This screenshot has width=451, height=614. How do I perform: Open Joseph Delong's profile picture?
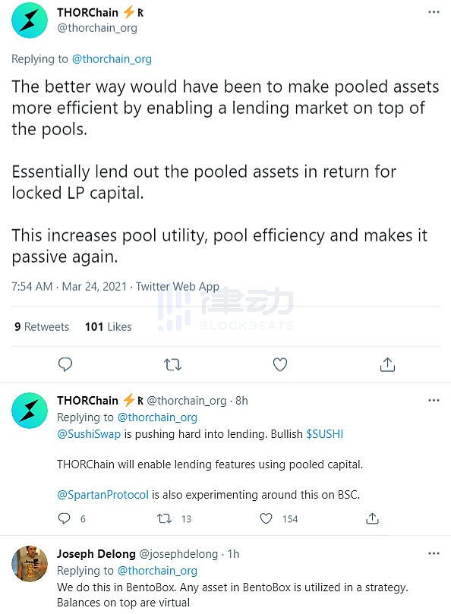pos(30,563)
